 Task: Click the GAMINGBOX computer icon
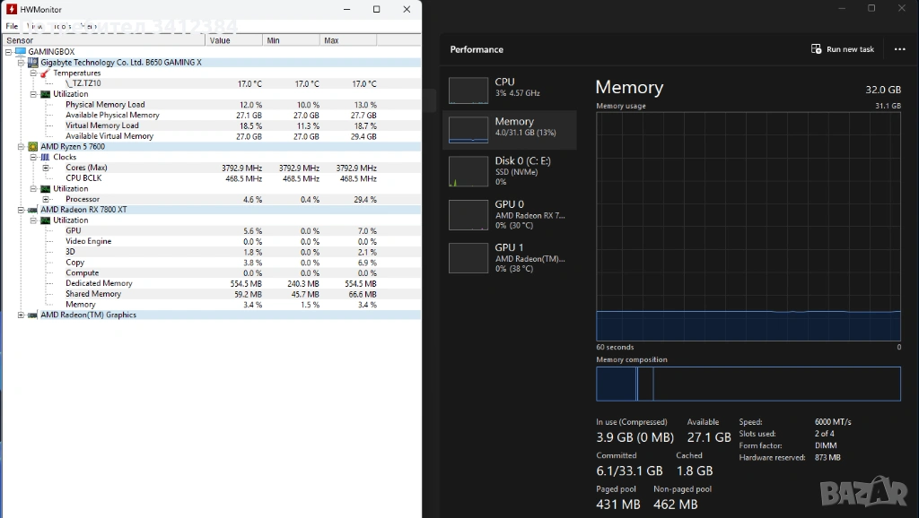(x=21, y=52)
